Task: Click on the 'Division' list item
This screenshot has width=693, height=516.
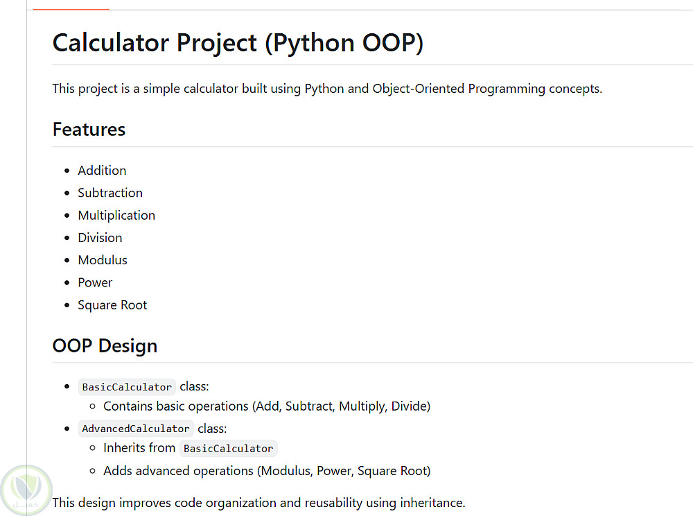Action: (x=100, y=238)
